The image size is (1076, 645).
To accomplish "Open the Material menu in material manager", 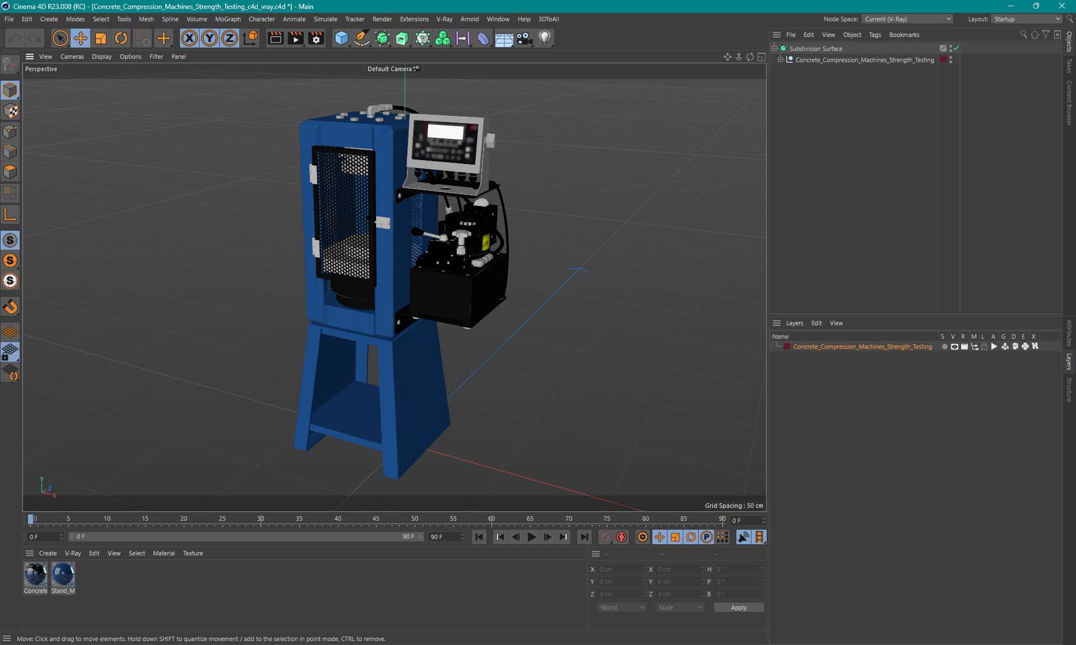I will pyautogui.click(x=164, y=553).
